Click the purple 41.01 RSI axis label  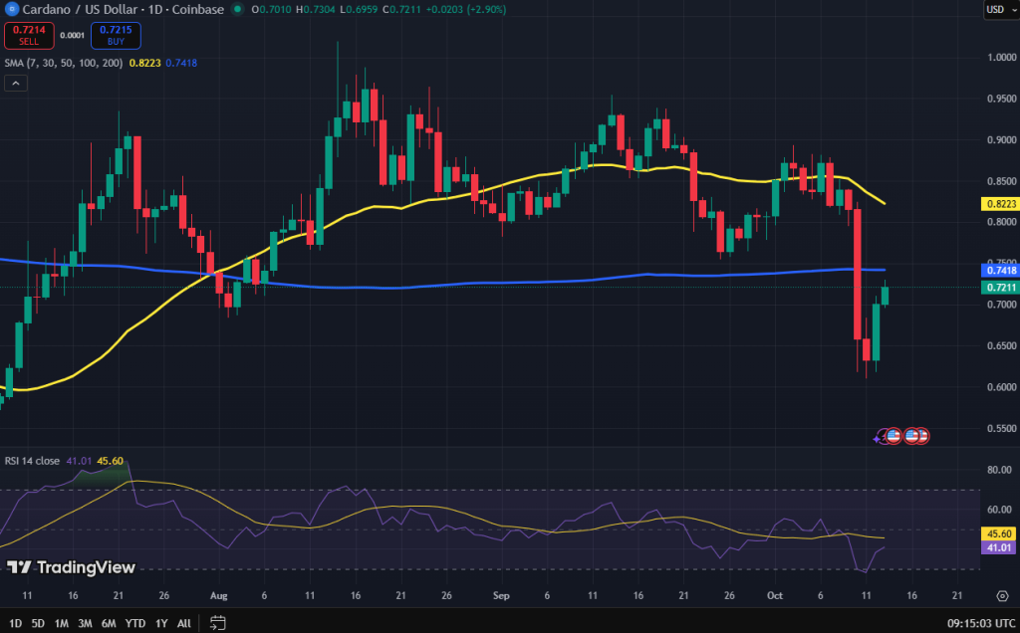click(x=1000, y=547)
